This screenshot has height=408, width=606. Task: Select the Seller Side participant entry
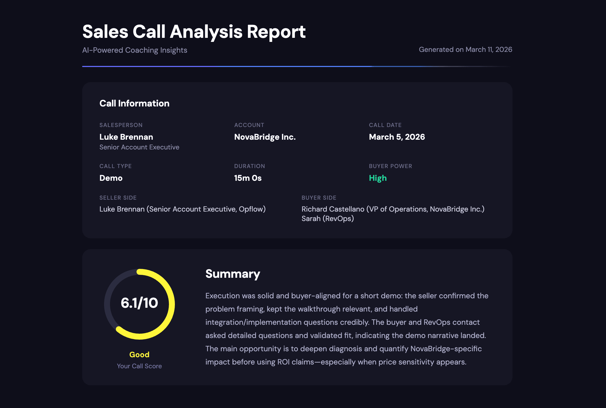tap(182, 209)
